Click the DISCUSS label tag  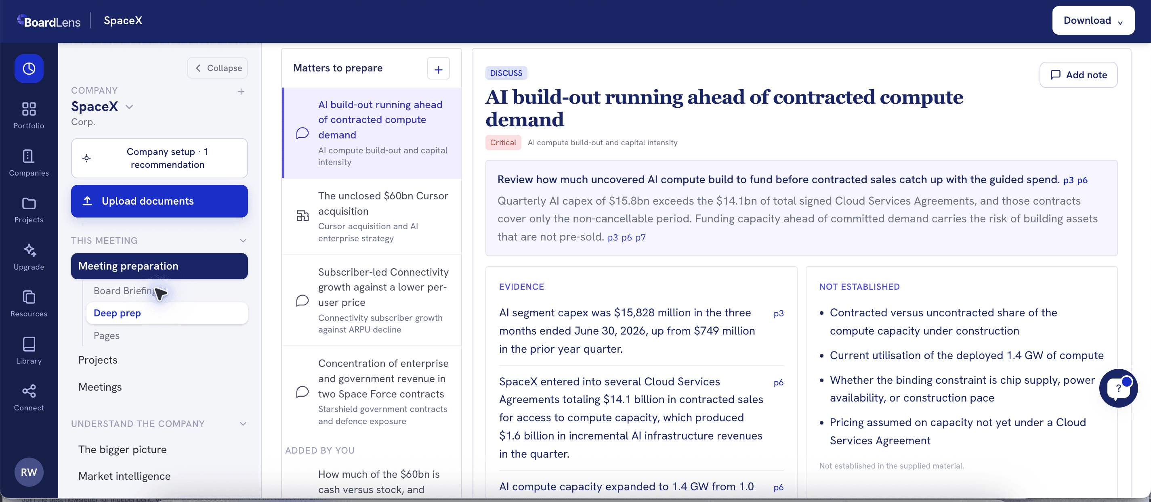coord(506,73)
